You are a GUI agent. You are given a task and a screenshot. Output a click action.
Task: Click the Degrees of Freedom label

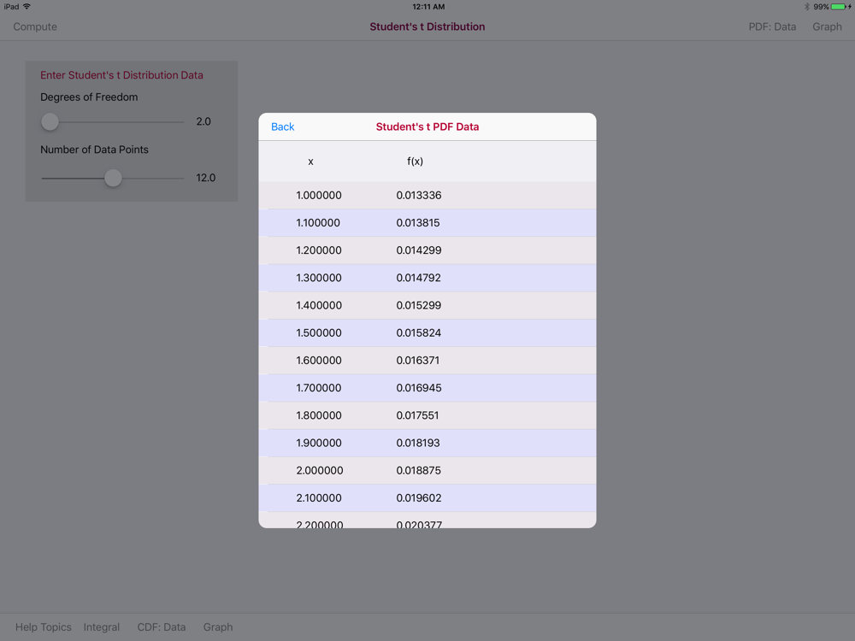coord(89,97)
